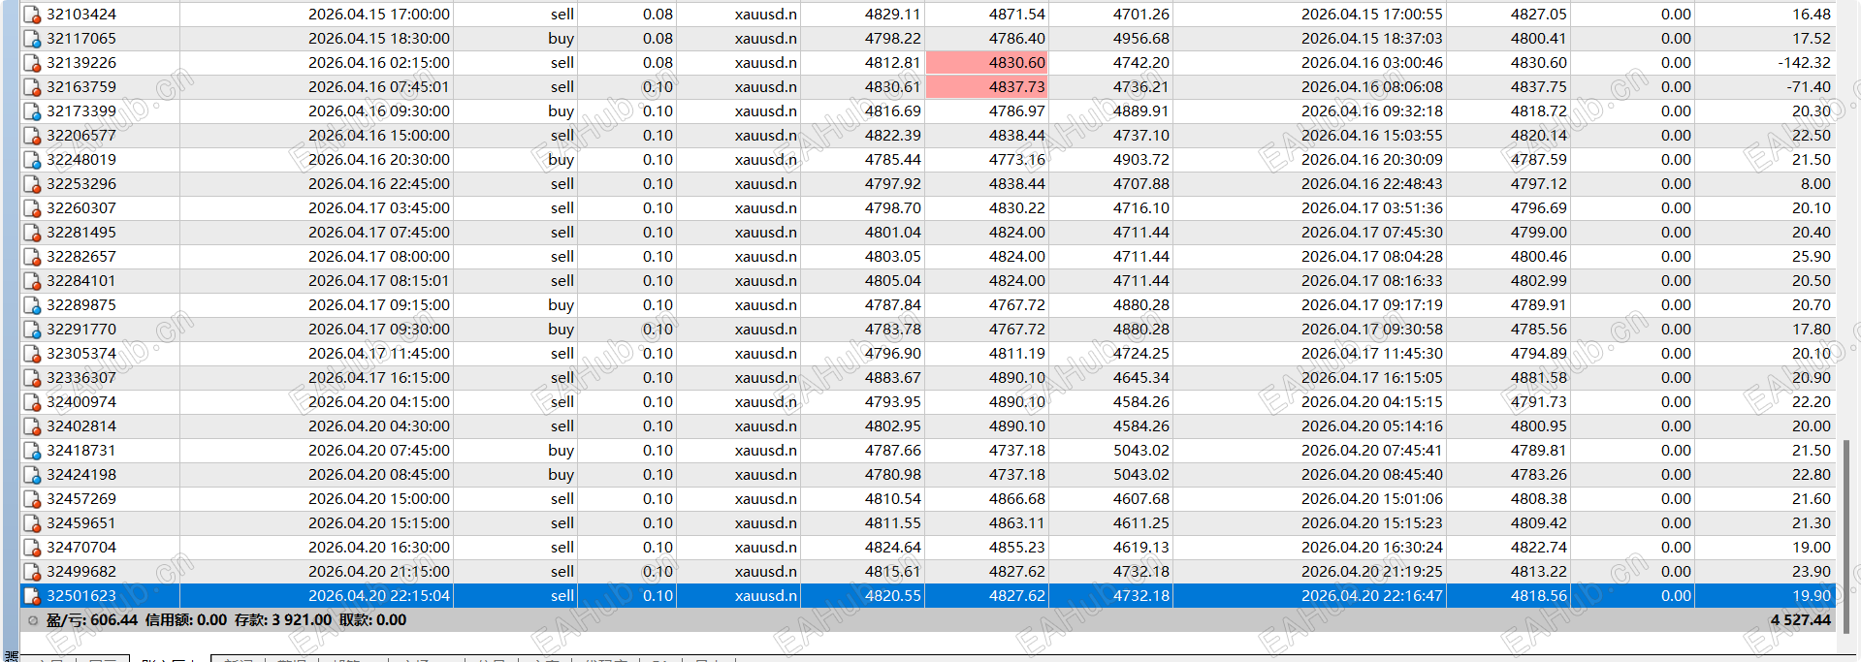Select close price 4799.00
The image size is (1861, 662).
tap(1539, 233)
